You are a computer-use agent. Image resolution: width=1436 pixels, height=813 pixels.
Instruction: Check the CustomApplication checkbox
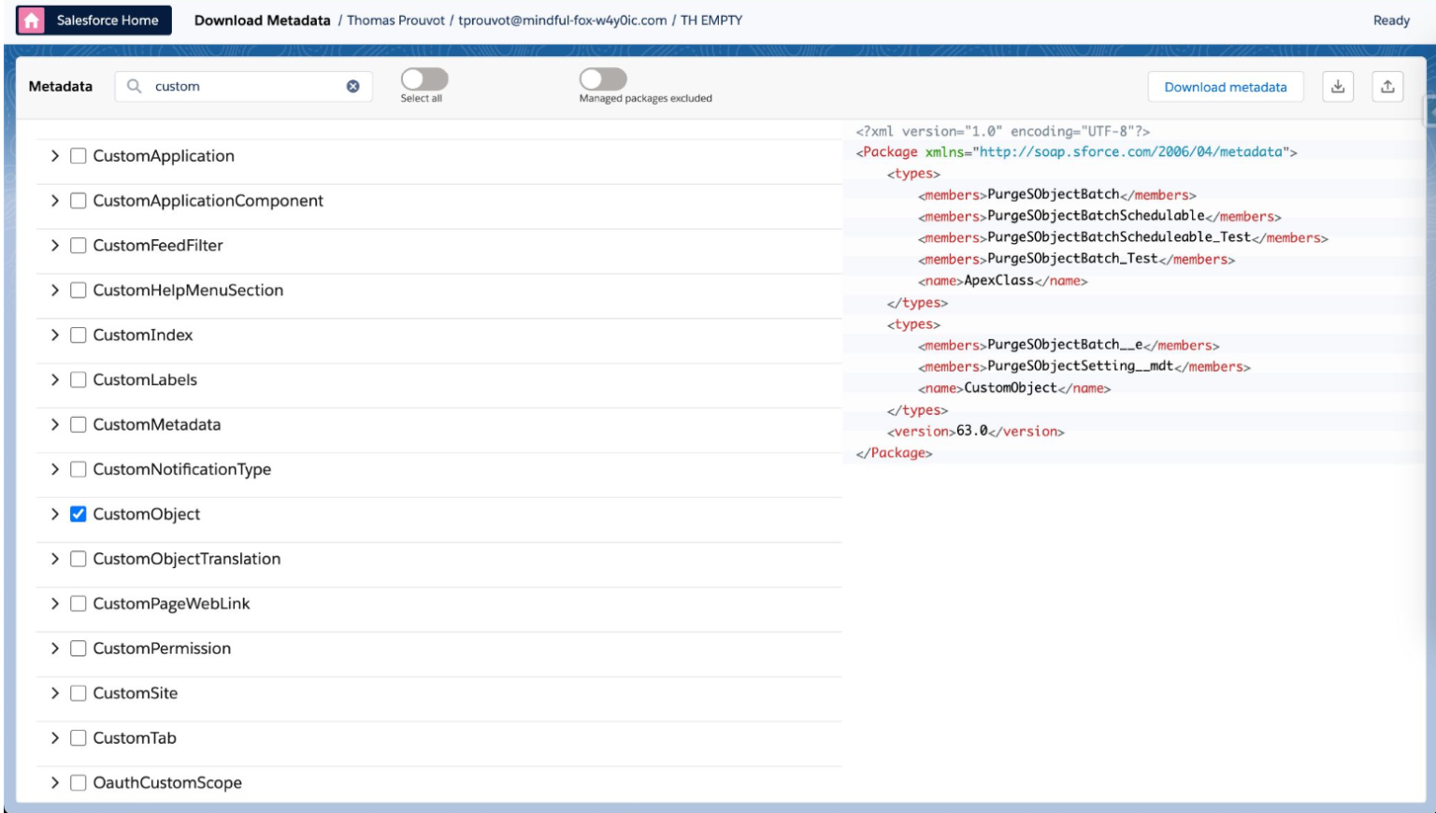click(79, 156)
